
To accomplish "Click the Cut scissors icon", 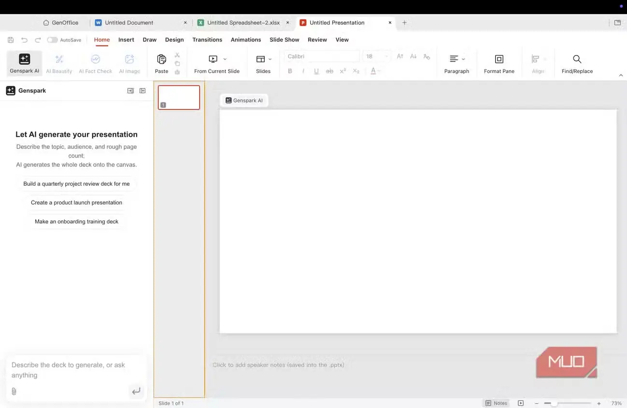I will click(x=177, y=55).
